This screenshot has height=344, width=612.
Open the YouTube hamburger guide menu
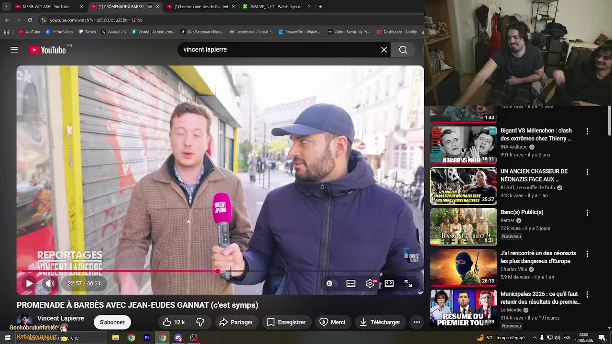pyautogui.click(x=14, y=50)
